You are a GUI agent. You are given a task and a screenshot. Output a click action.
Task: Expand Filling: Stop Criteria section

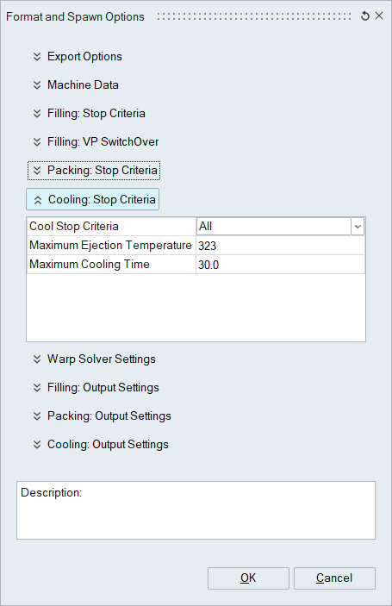90,114
